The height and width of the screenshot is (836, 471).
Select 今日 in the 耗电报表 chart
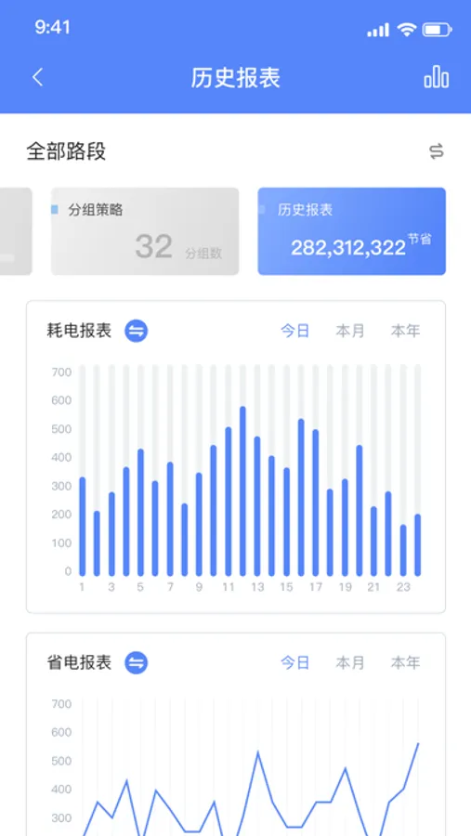click(295, 331)
